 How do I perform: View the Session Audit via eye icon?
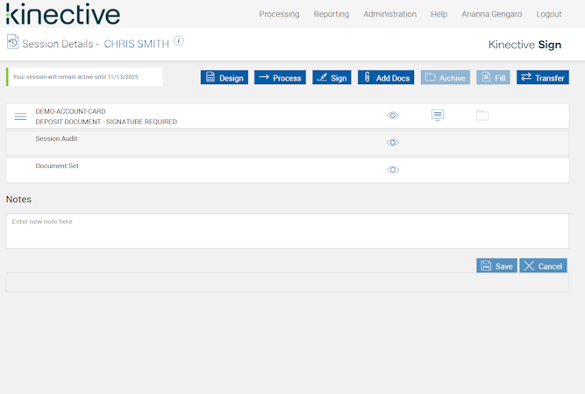(393, 143)
